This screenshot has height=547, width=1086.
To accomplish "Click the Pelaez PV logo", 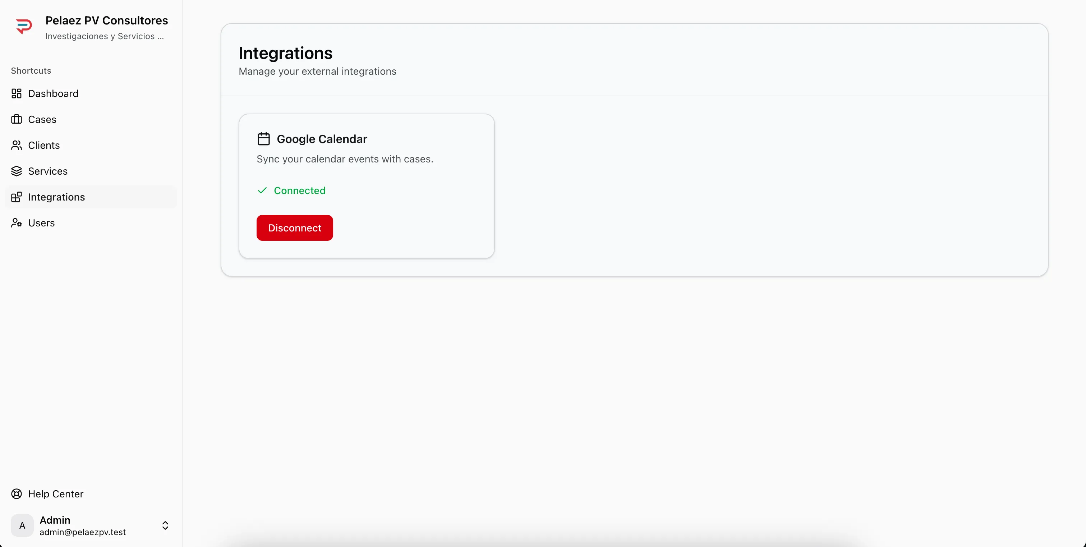I will 24,26.
